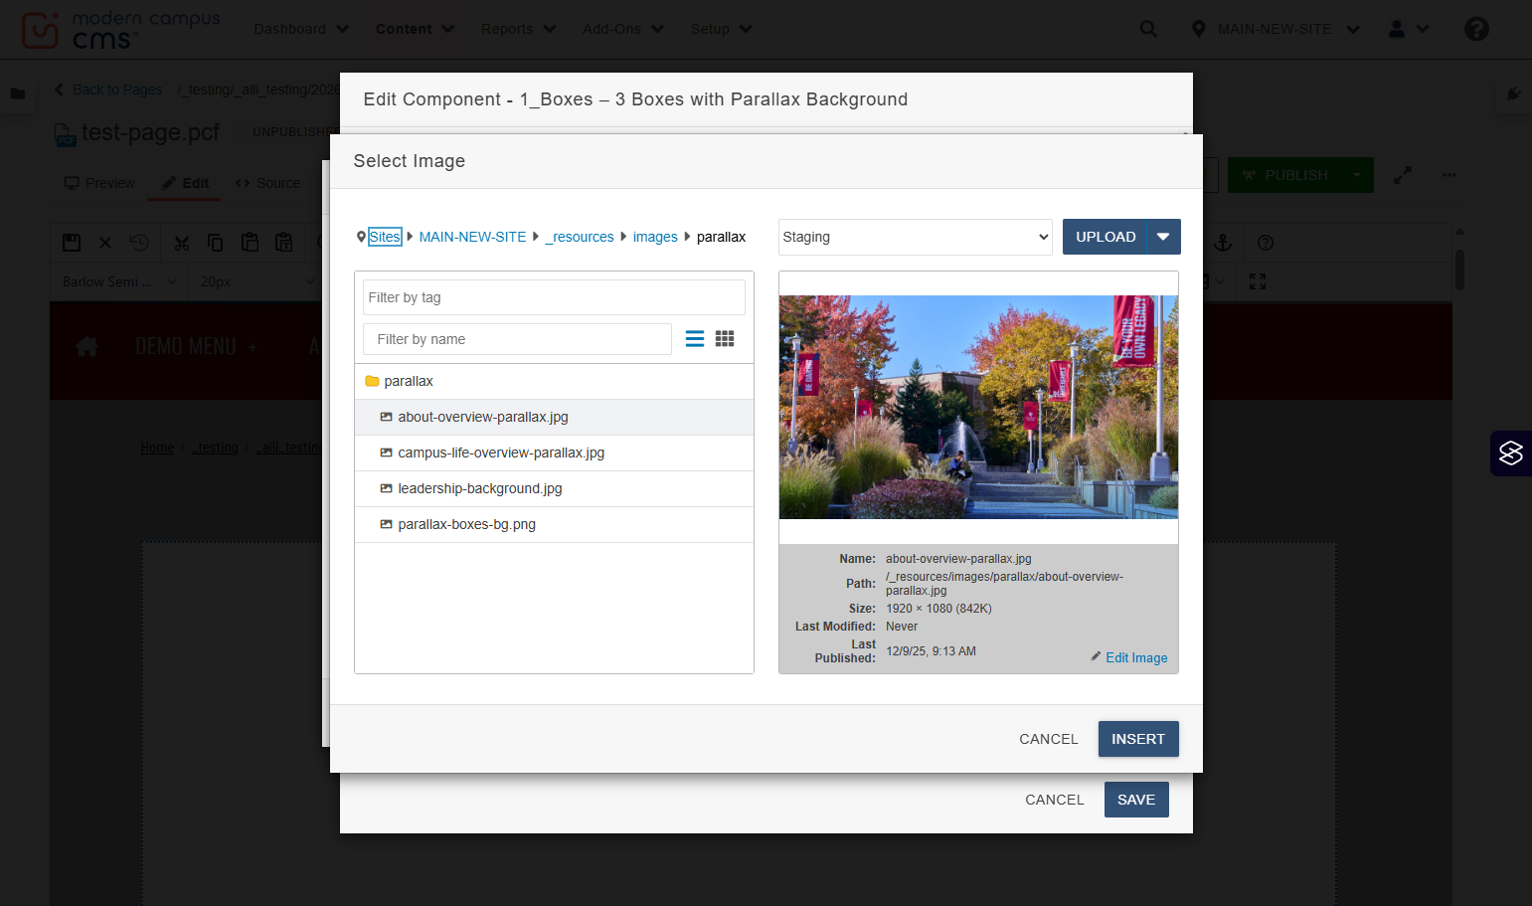Click the Sites breadcrumb link
Screen dimensions: 1532x906
(385, 237)
